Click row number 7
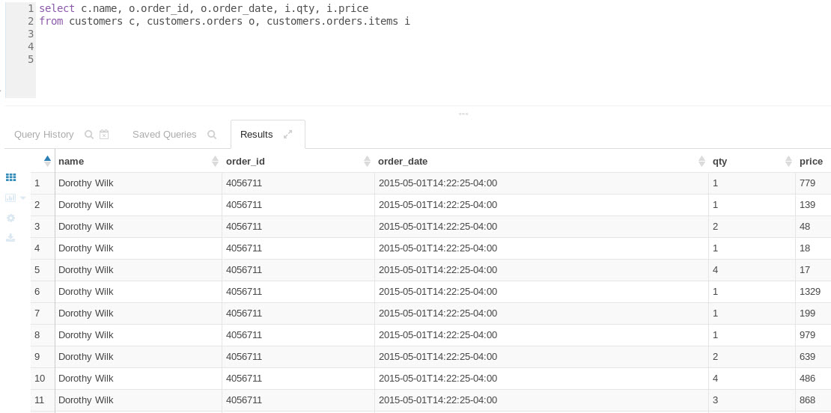This screenshot has width=831, height=413. coord(37,313)
